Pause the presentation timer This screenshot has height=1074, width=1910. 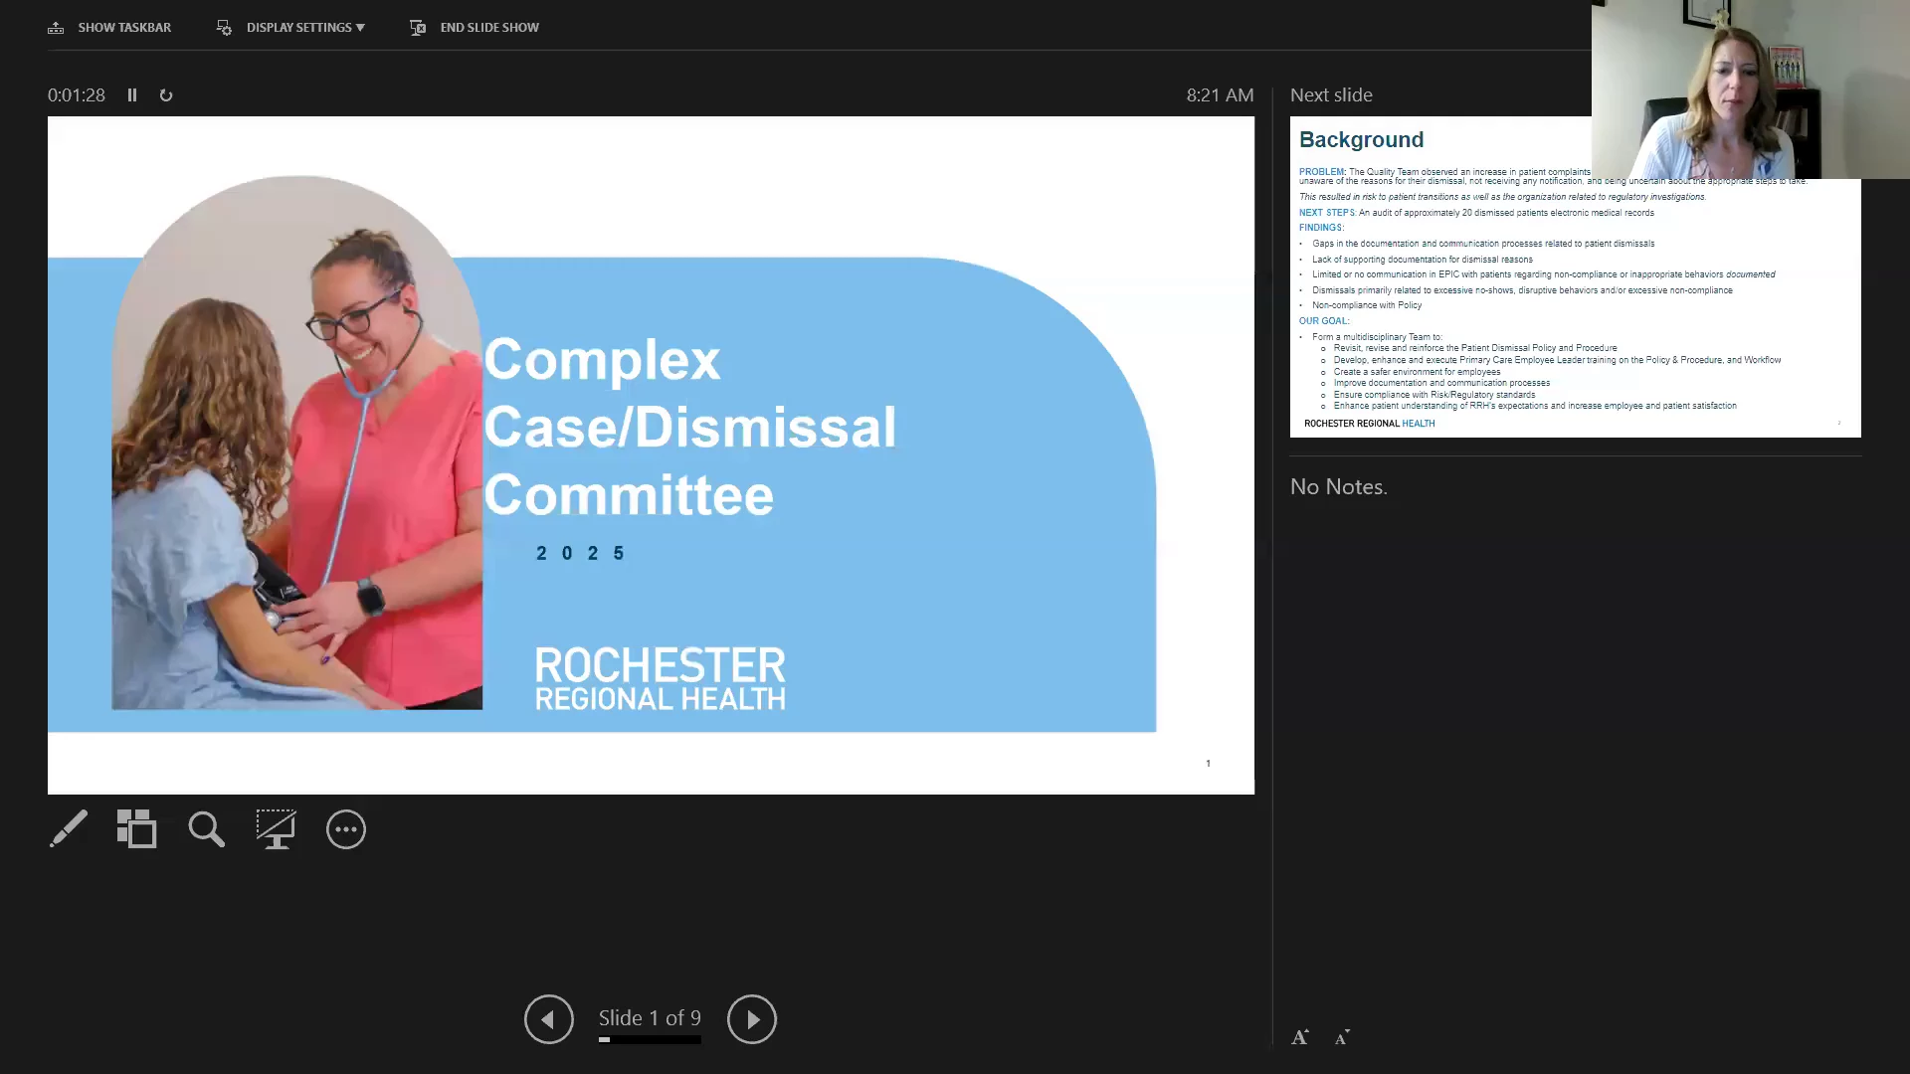[132, 94]
